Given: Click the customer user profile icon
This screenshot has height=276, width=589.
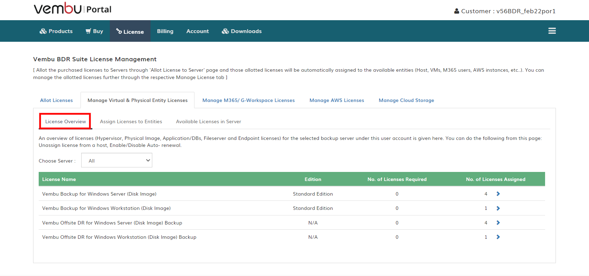Looking at the screenshot, I should click(457, 11).
